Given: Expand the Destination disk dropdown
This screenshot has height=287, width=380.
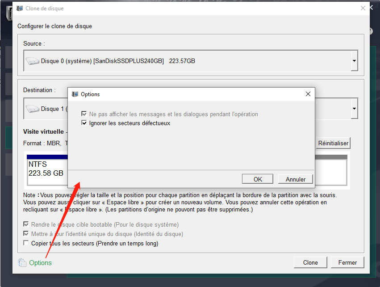Looking at the screenshot, I should coord(353,108).
